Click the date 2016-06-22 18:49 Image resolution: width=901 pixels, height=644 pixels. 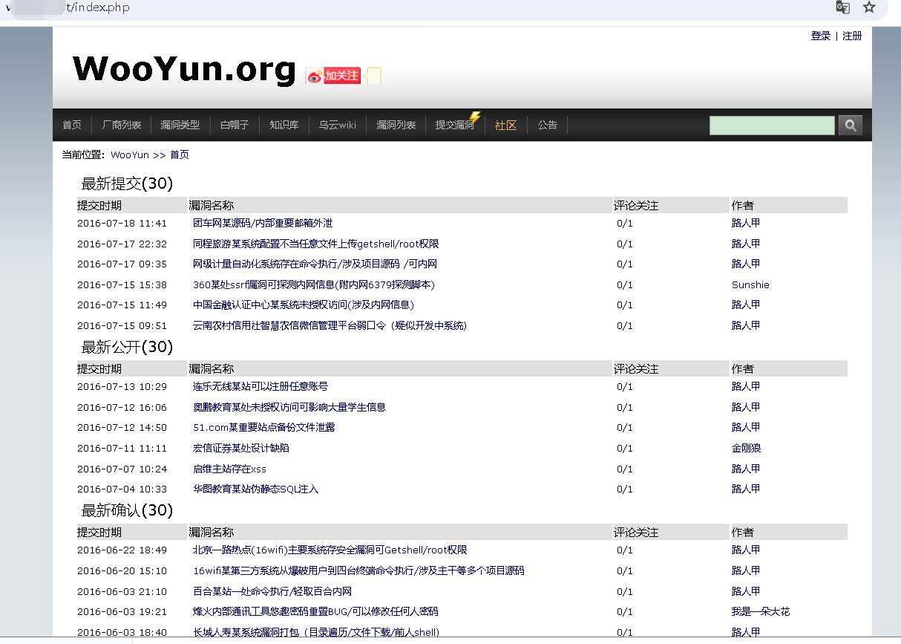122,550
